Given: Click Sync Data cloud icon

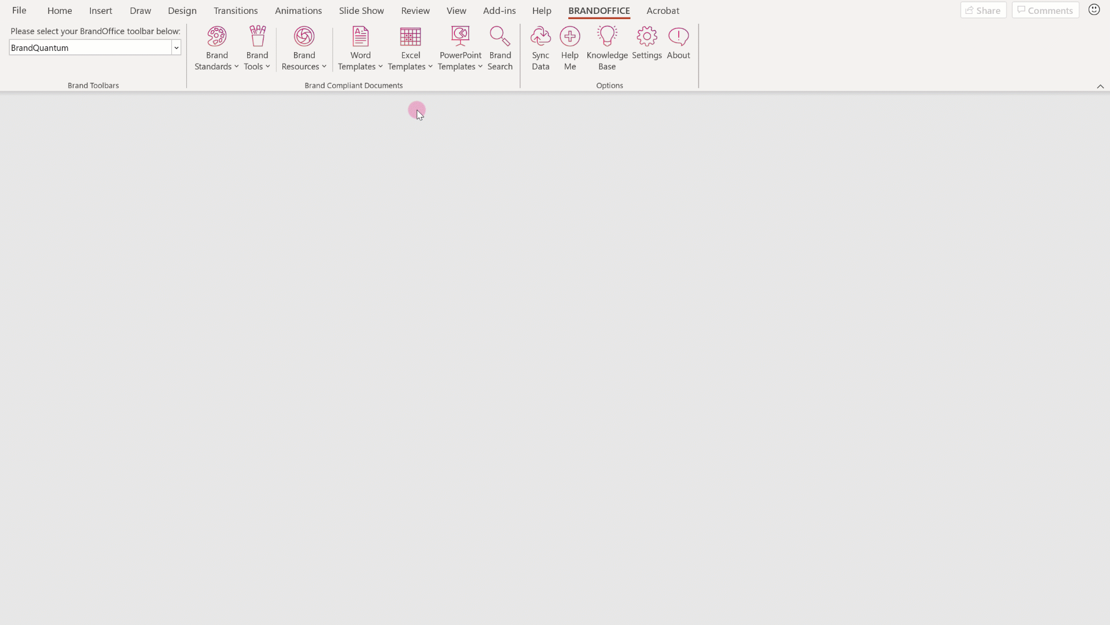Looking at the screenshot, I should [x=541, y=36].
